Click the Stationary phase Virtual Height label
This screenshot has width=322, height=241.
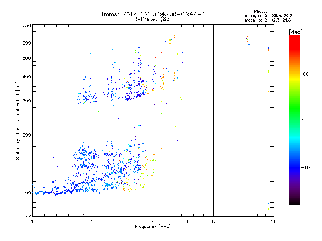[x=18, y=120]
